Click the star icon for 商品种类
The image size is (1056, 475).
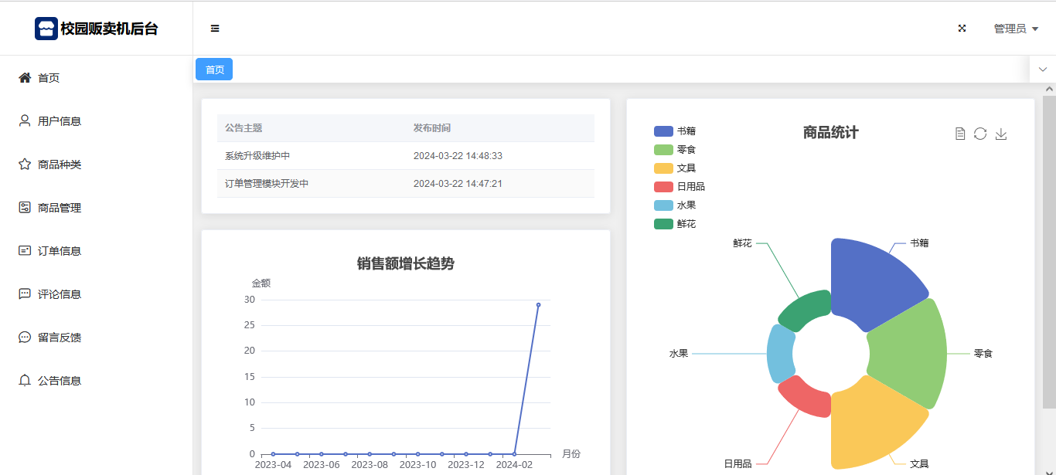(25, 165)
